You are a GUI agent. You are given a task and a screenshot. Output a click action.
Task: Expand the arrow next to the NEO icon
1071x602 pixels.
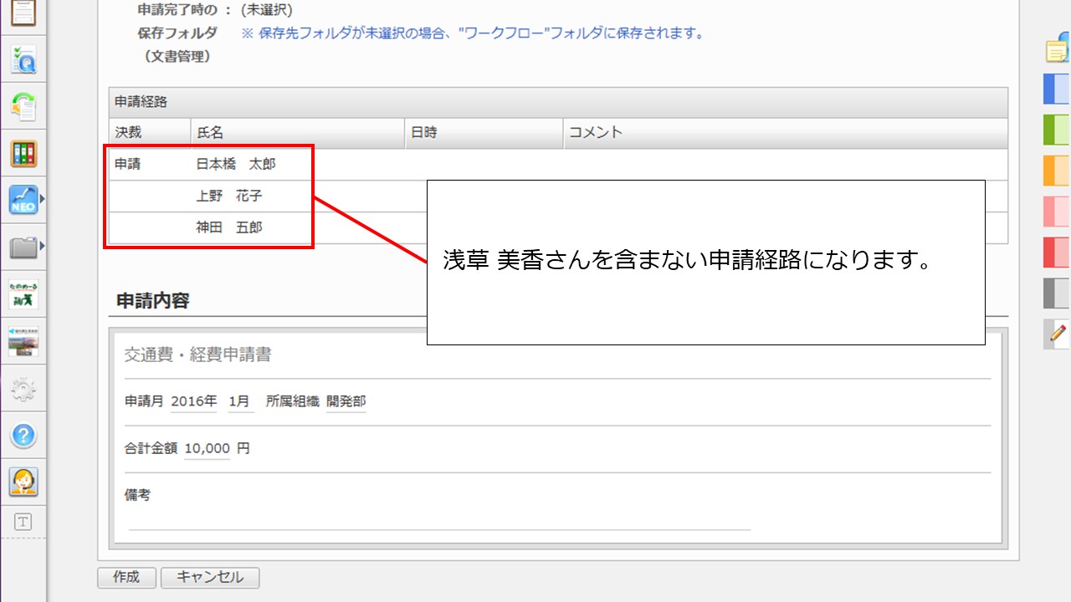43,199
